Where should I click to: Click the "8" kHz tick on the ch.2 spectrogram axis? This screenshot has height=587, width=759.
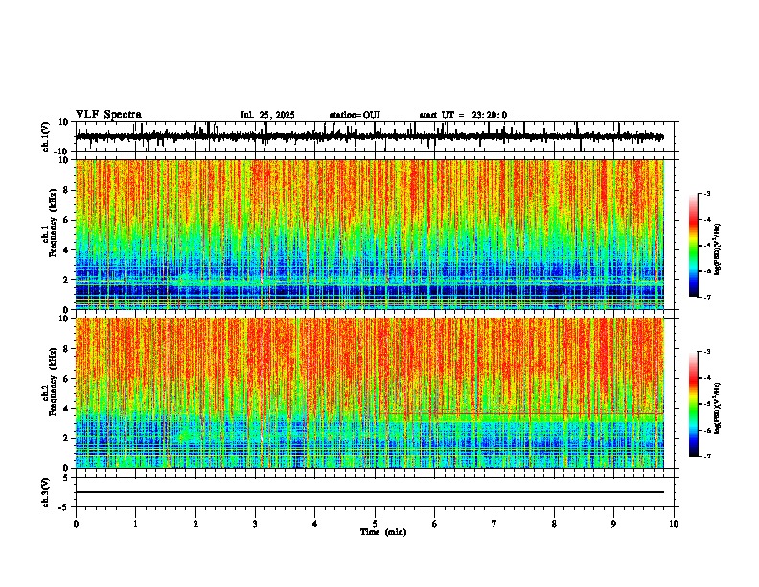67,349
